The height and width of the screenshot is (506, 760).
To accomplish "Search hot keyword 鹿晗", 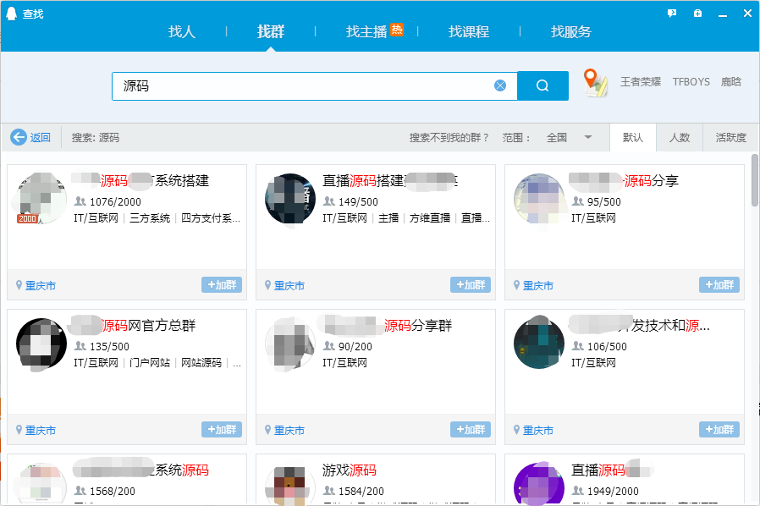I will (731, 82).
